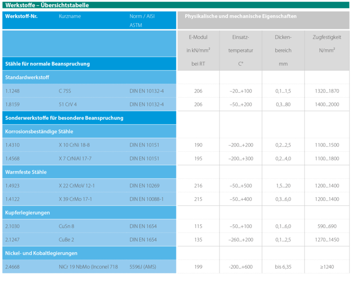Click temperature range '–260...+200'
This screenshot has height=290, width=352.
point(241,240)
